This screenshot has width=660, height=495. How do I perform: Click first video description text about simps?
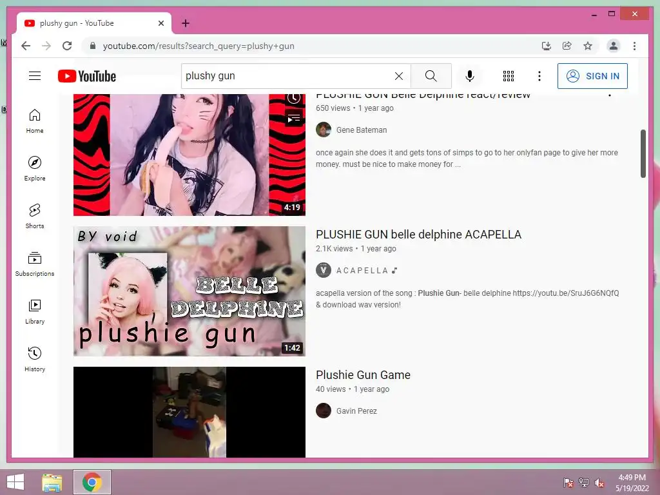[467, 159]
